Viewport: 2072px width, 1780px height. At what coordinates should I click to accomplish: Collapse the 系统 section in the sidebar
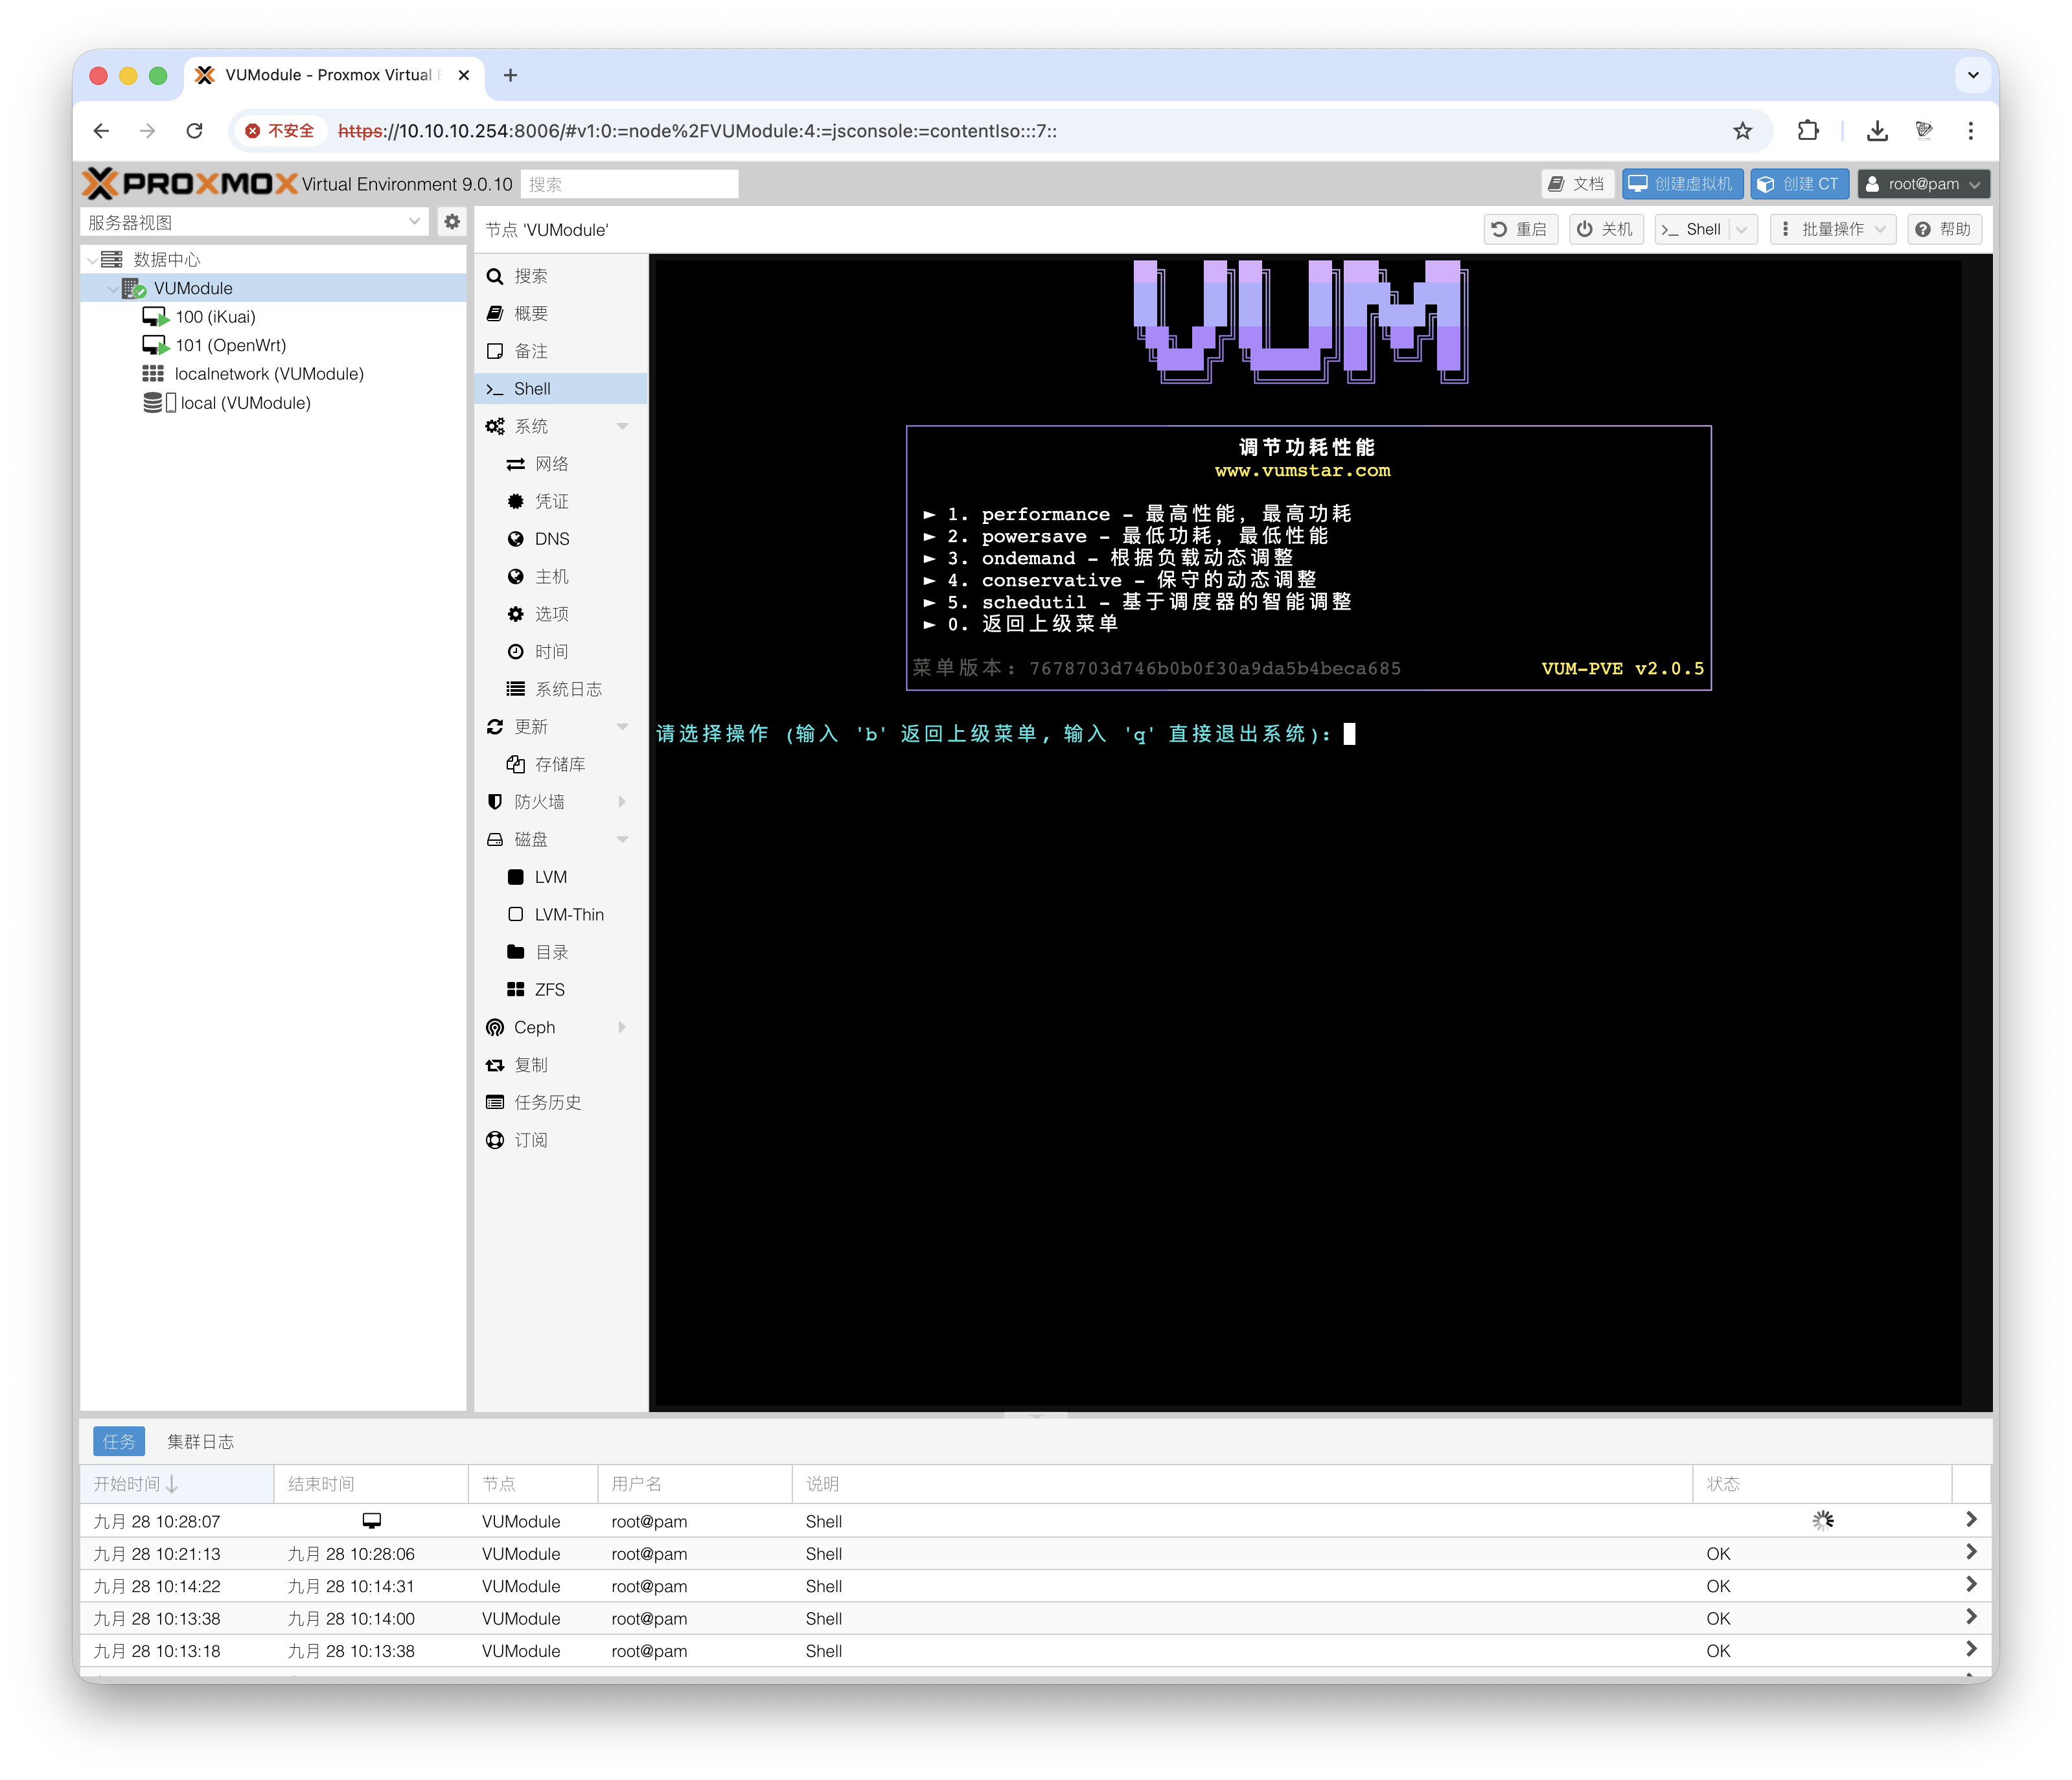[623, 425]
